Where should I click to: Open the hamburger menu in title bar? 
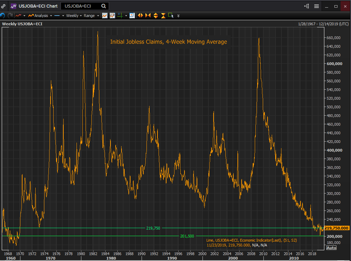tap(316, 6)
